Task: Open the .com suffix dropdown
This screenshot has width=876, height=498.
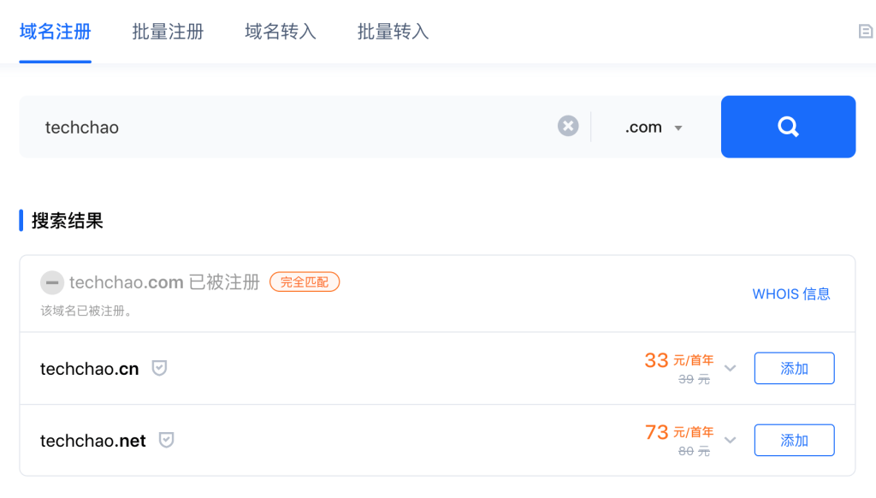Action: point(654,127)
